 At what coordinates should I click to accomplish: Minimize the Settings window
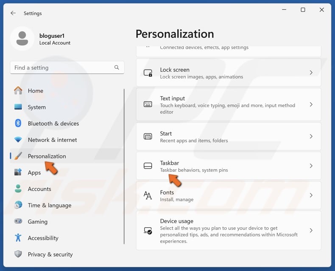coord(284,10)
